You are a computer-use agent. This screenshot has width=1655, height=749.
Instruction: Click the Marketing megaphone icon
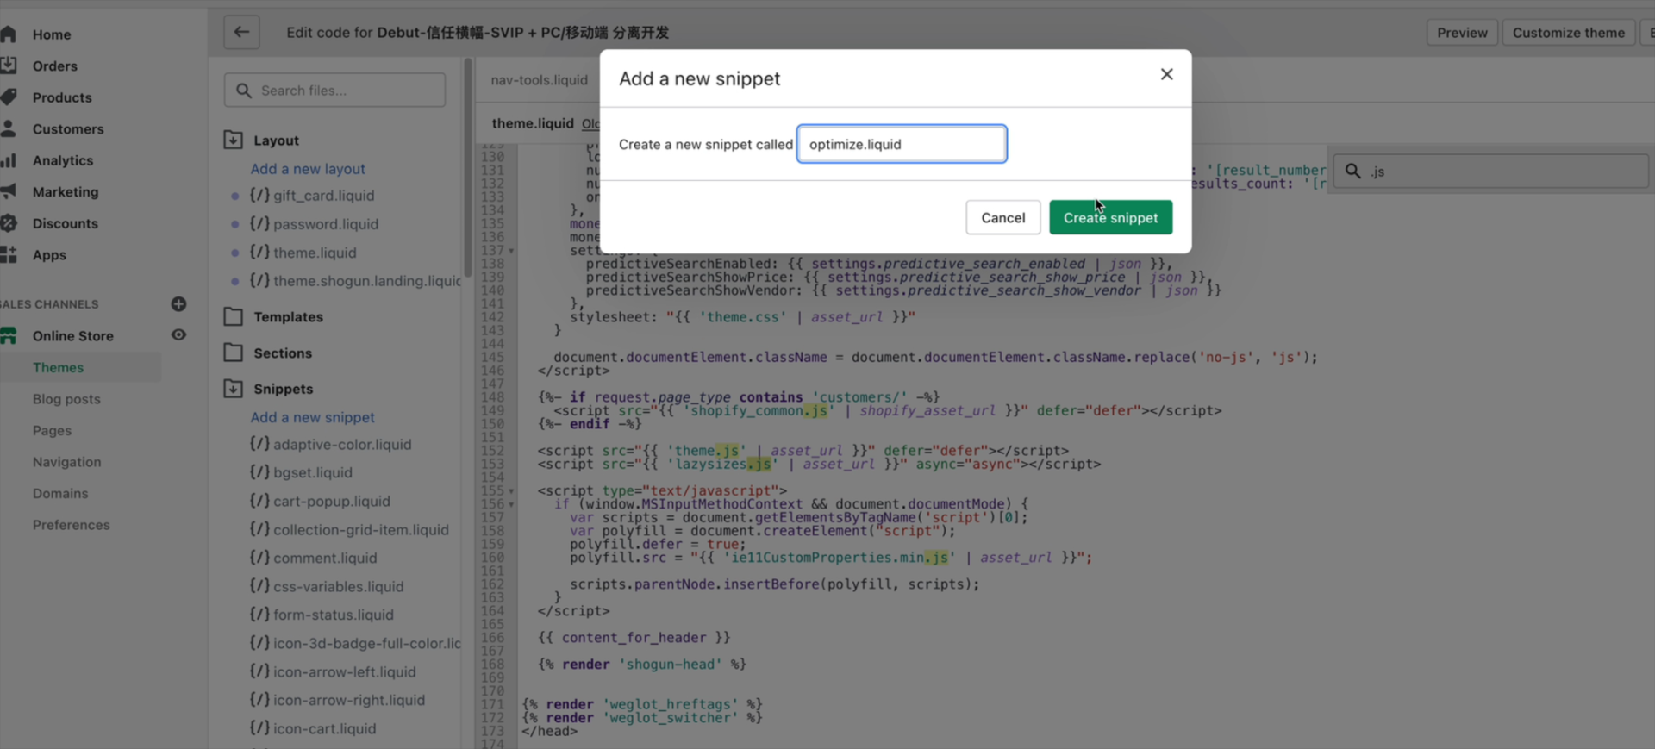coord(9,191)
